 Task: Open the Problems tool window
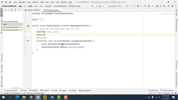pos(34,91)
